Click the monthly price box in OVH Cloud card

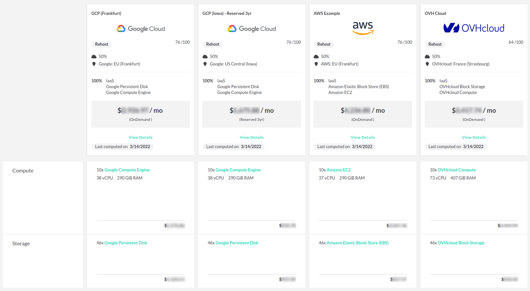click(x=474, y=114)
